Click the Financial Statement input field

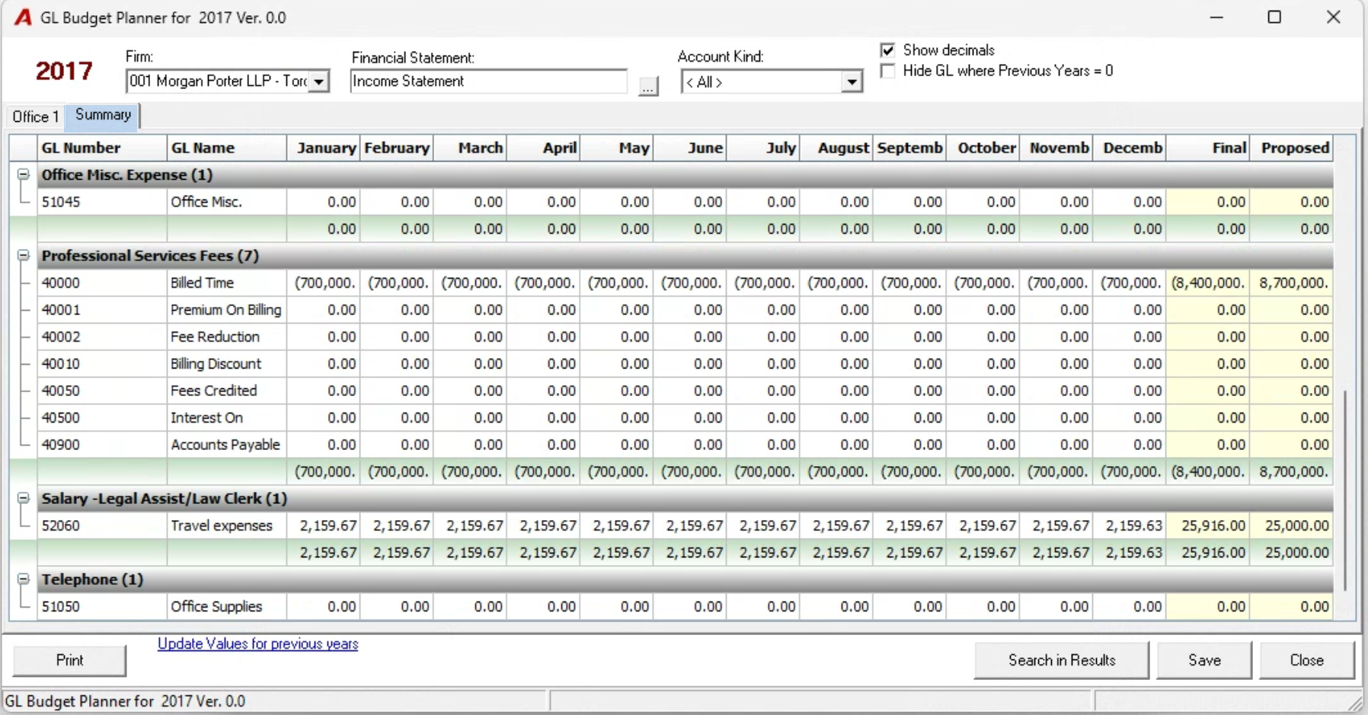click(489, 81)
